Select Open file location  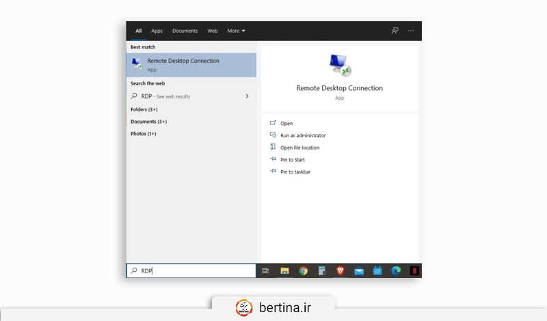tap(299, 148)
